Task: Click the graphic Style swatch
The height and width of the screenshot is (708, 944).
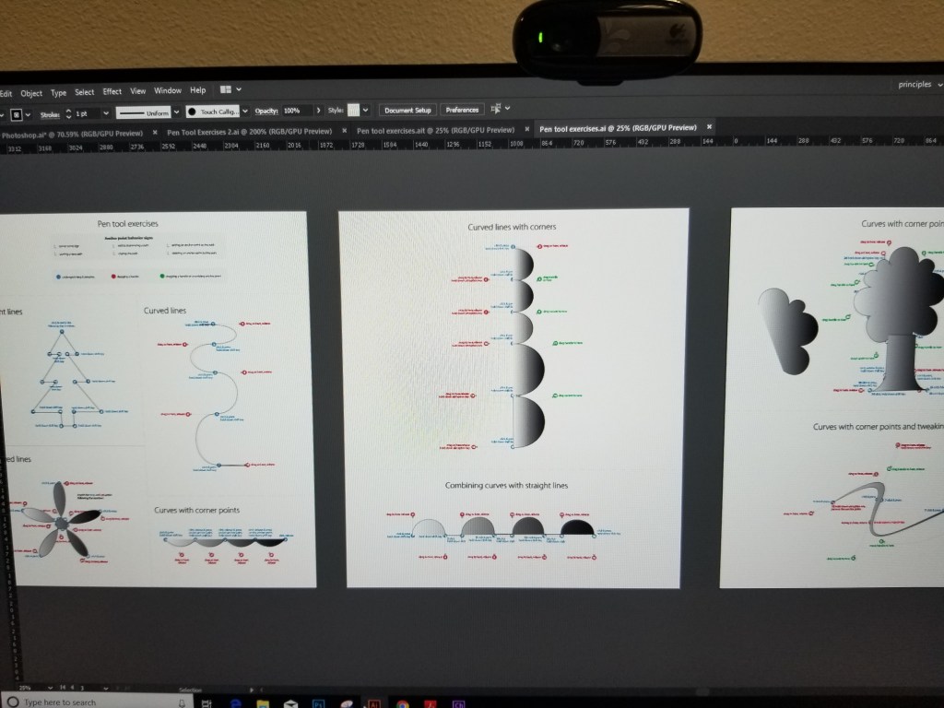Action: 353,110
